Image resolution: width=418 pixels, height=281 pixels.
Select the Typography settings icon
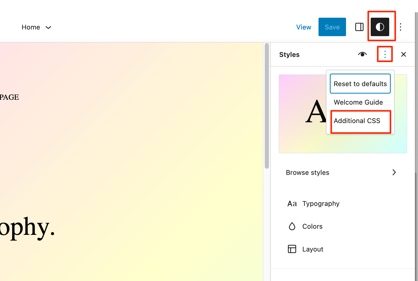[321, 203]
